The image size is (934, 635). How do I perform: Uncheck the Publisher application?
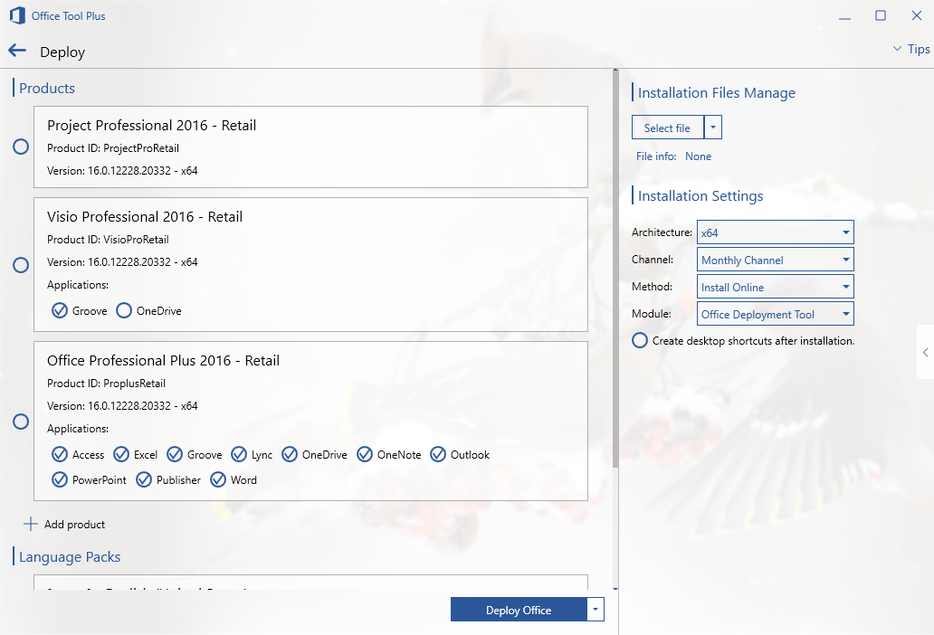click(x=144, y=479)
